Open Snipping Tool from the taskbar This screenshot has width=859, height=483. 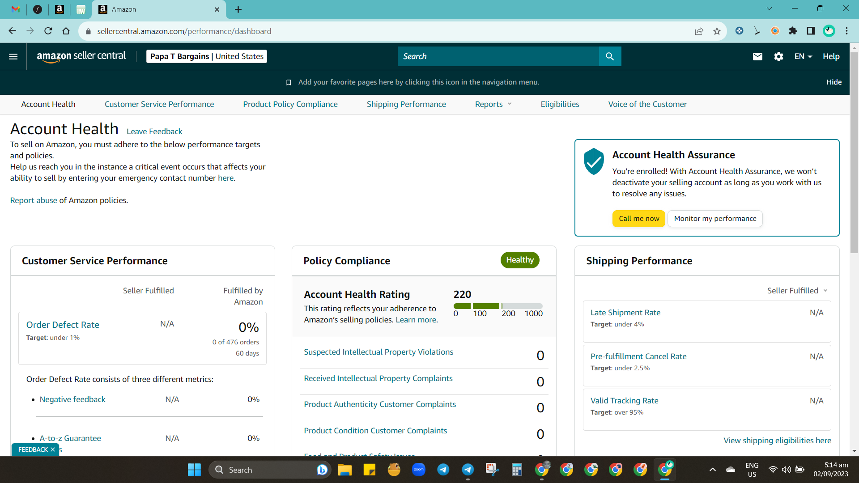point(492,470)
